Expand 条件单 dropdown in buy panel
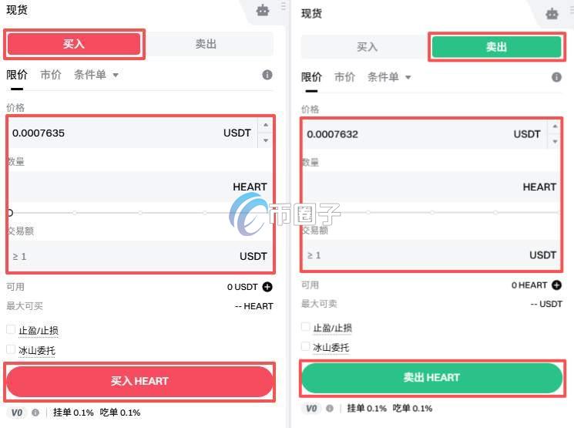The width and height of the screenshot is (574, 428). coord(96,75)
